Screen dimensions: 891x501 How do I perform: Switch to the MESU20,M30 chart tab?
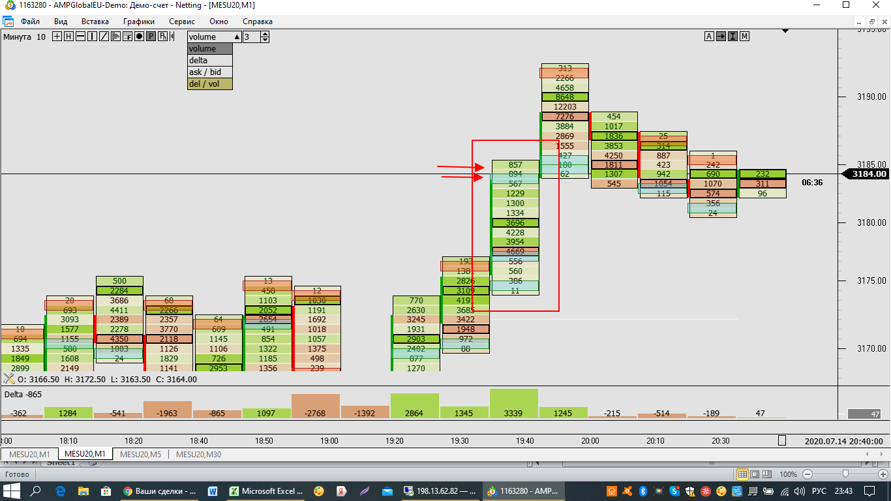click(199, 454)
